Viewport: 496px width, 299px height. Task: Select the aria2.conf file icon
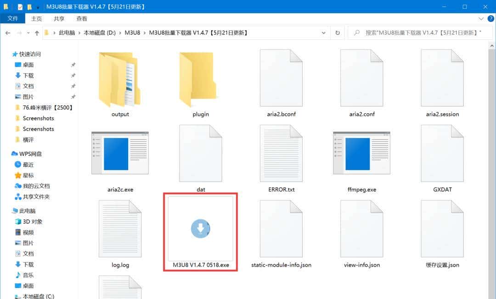point(361,78)
